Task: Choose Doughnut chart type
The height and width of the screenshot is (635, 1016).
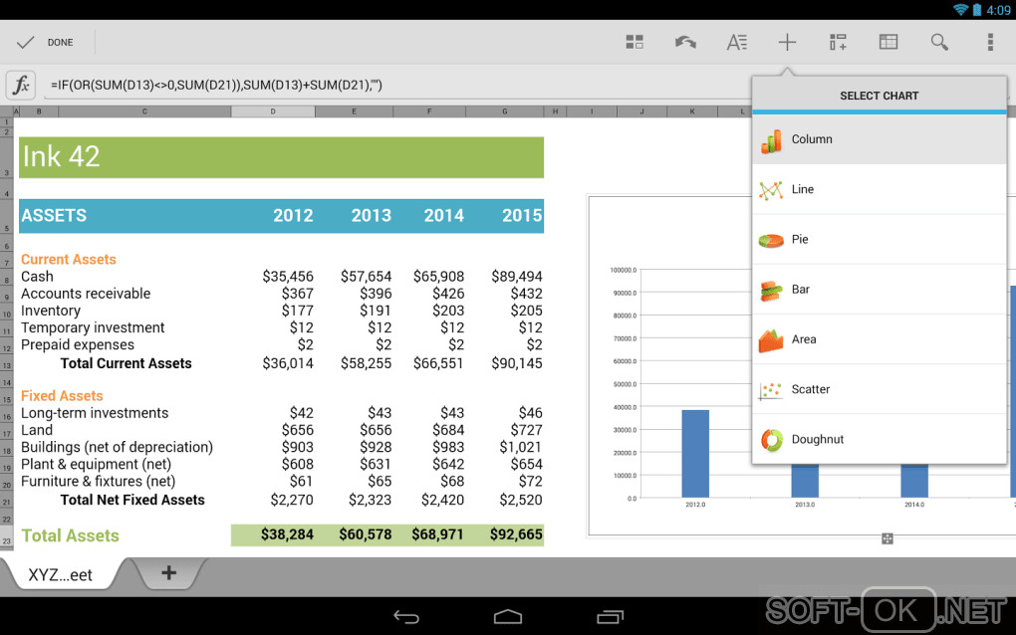Action: pos(879,439)
